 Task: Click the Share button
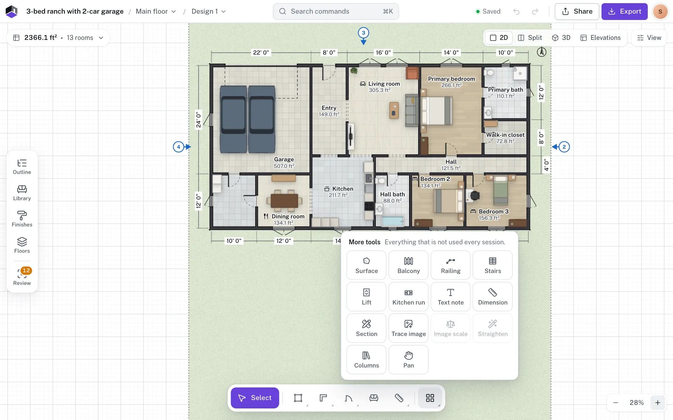(577, 12)
